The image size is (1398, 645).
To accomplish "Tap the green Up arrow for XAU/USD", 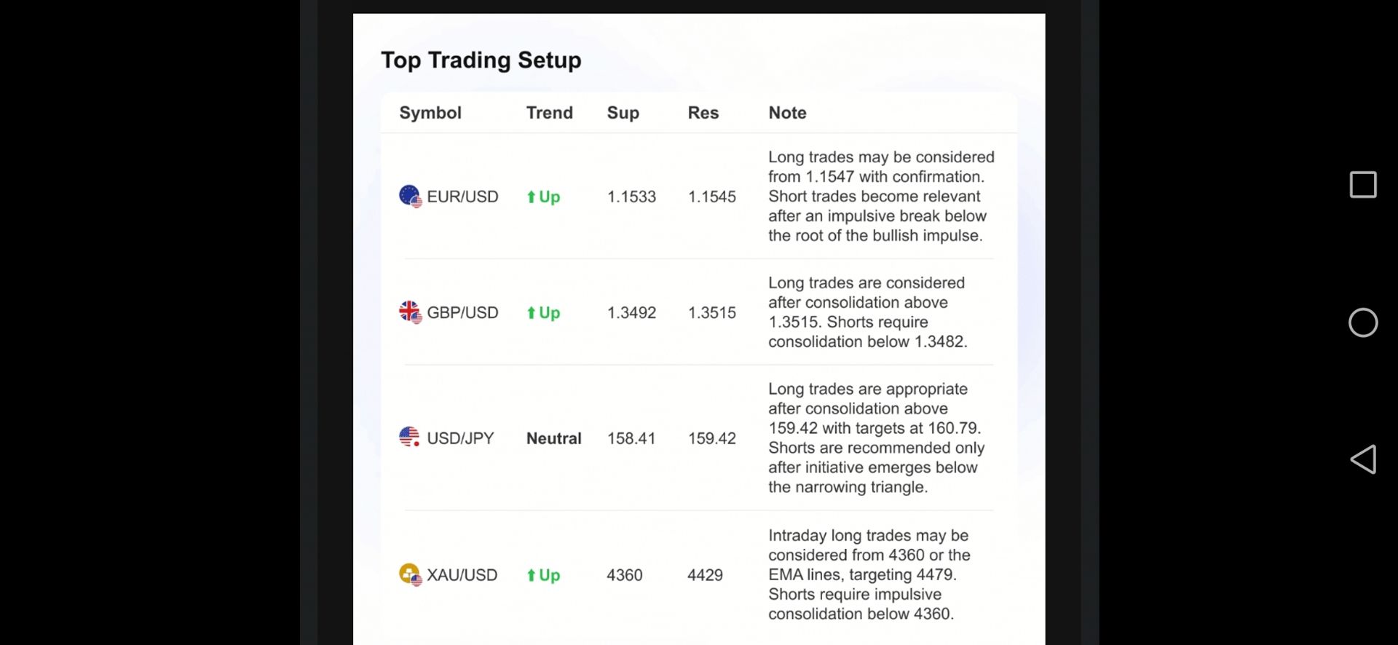I will click(531, 575).
